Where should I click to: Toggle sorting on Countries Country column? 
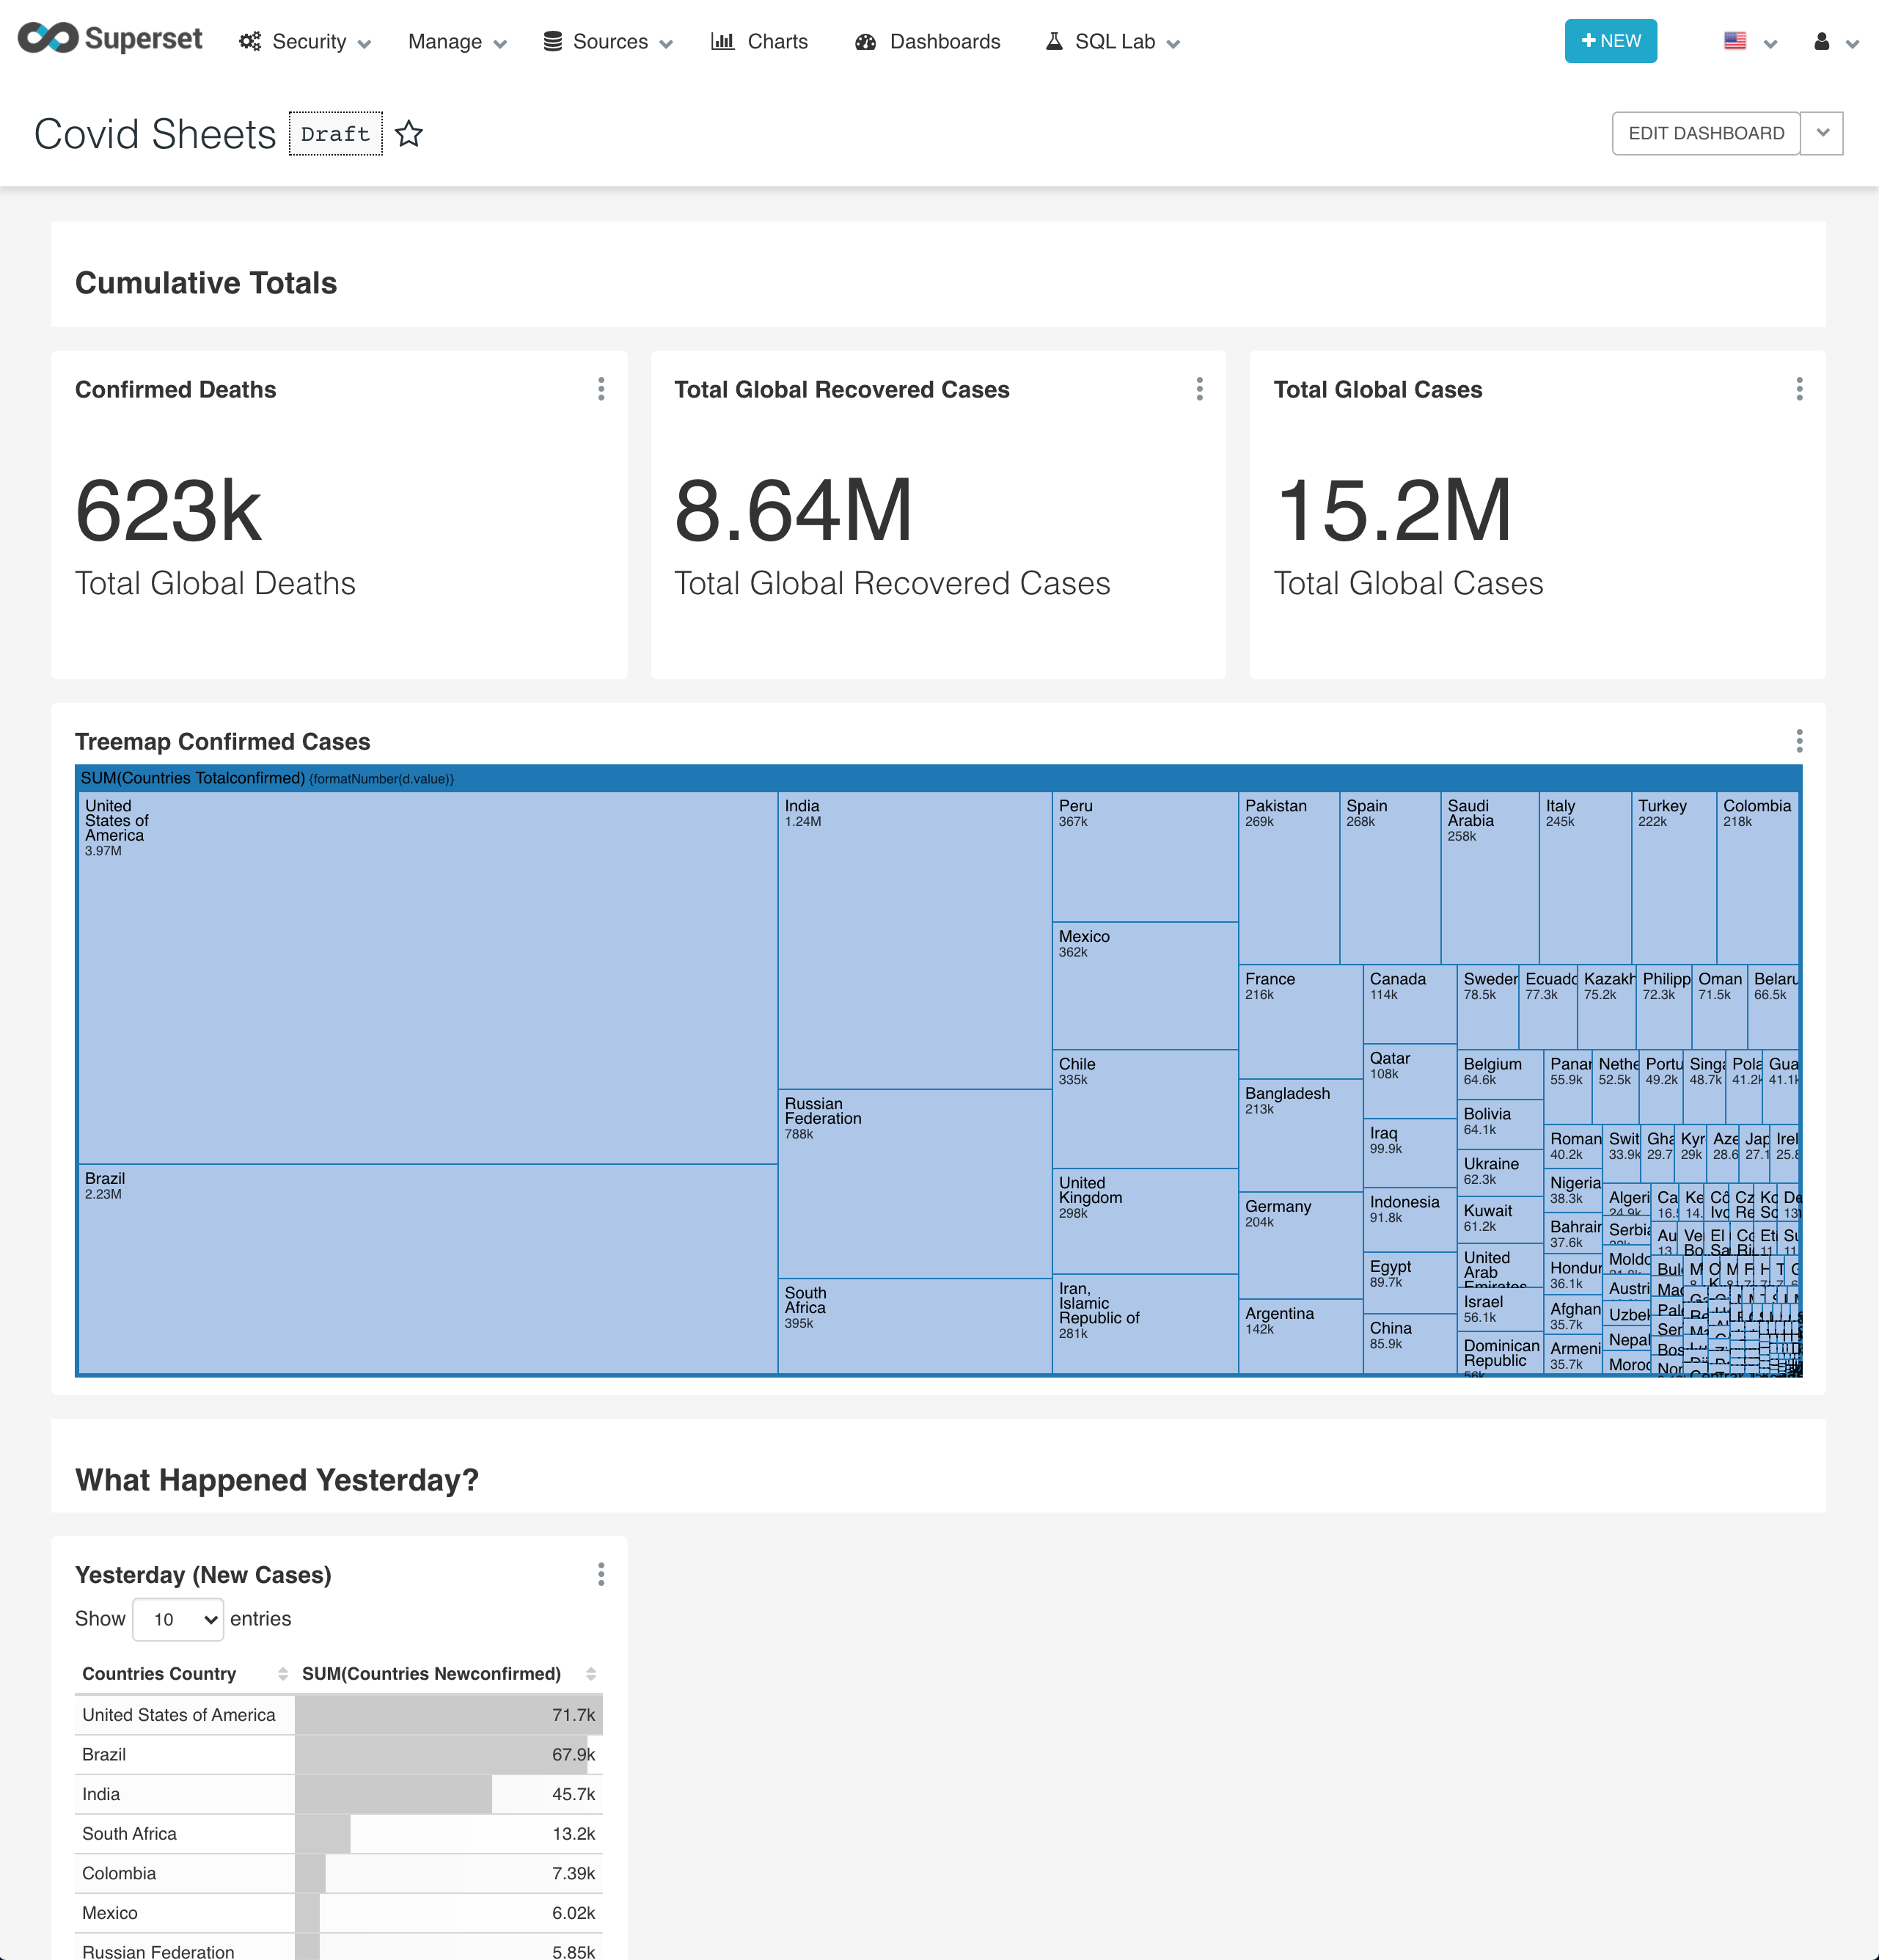coord(282,1673)
